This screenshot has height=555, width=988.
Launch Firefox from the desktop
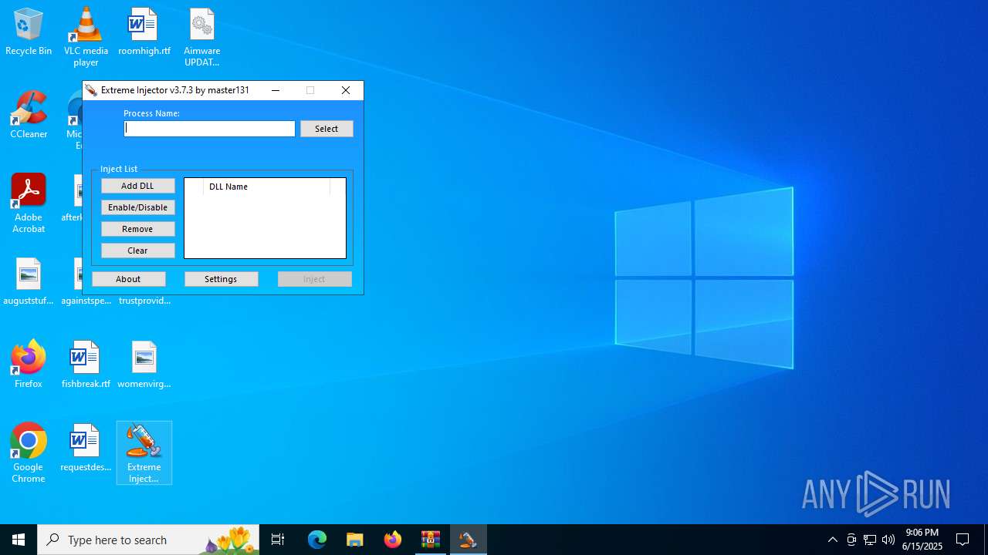[x=29, y=365]
